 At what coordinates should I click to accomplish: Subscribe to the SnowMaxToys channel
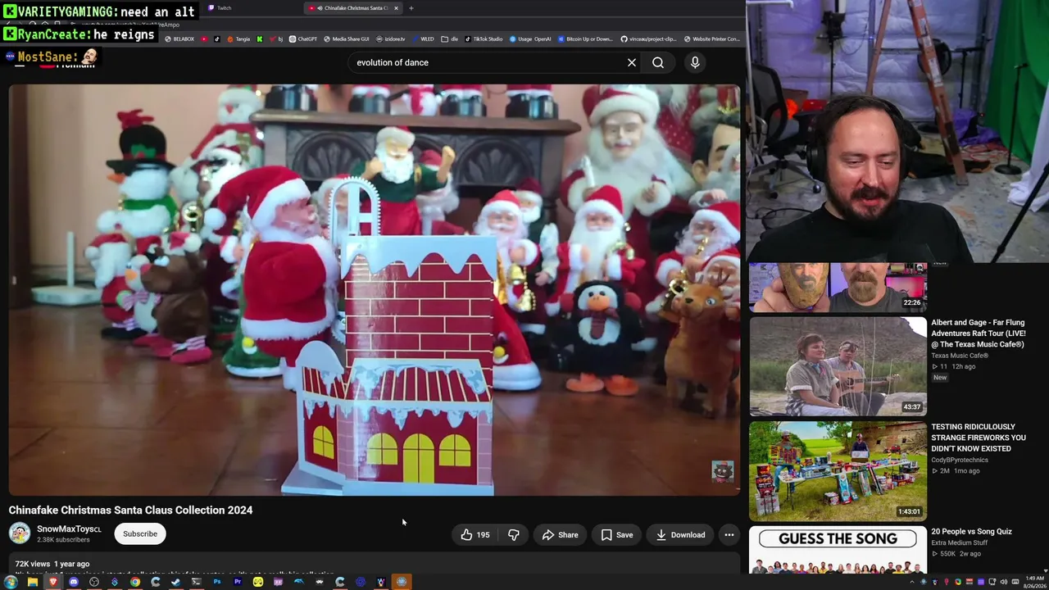(140, 534)
